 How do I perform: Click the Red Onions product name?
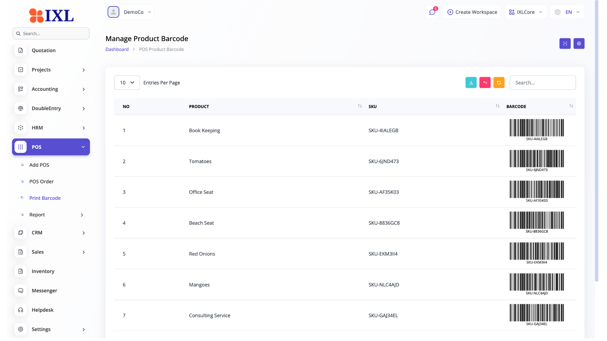pyautogui.click(x=202, y=254)
